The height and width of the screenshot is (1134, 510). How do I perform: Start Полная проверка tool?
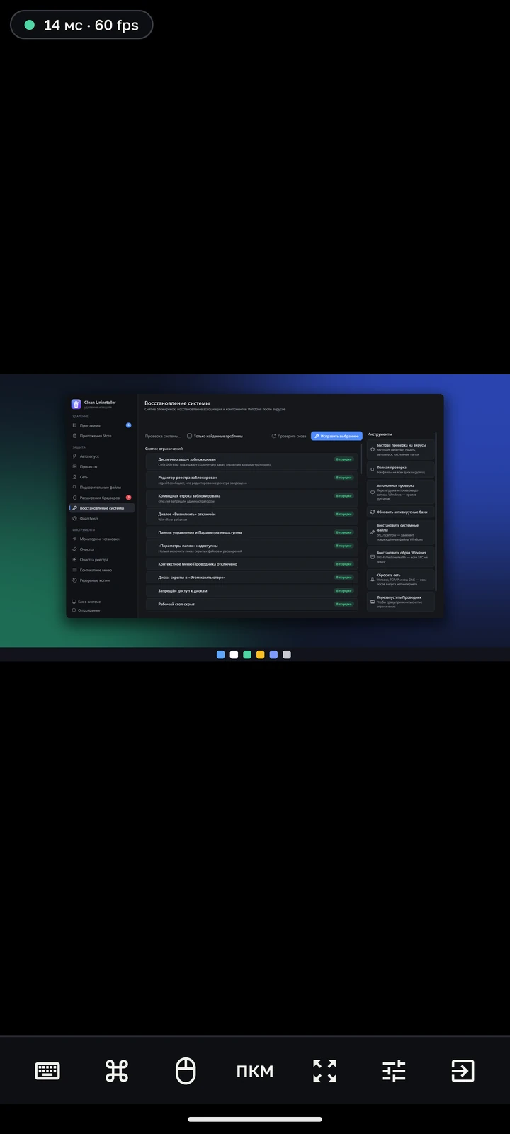(400, 469)
